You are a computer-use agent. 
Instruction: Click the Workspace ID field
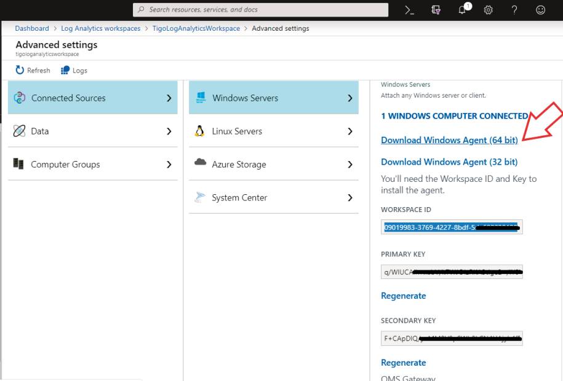452,227
